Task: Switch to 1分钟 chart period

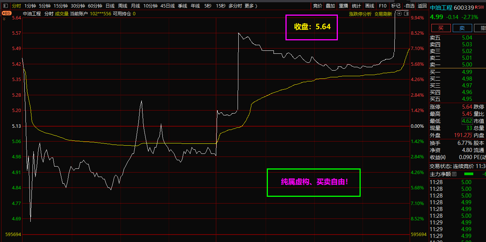Action: pos(30,6)
